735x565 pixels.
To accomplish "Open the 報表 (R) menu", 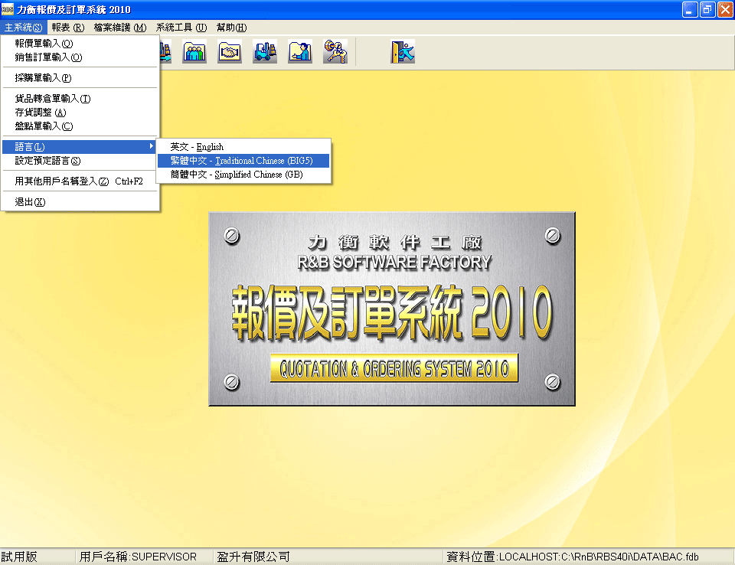I will (x=68, y=28).
